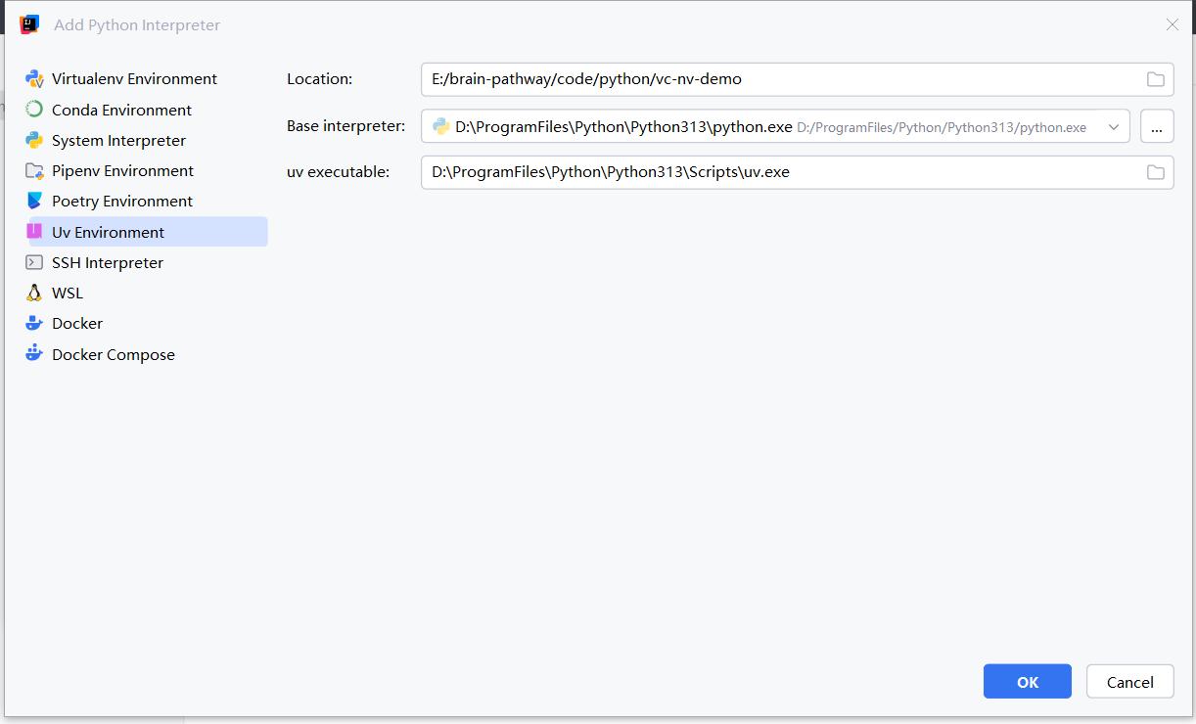This screenshot has height=724, width=1196.
Task: Click the 'Base interpreter:' label
Action: tap(346, 126)
